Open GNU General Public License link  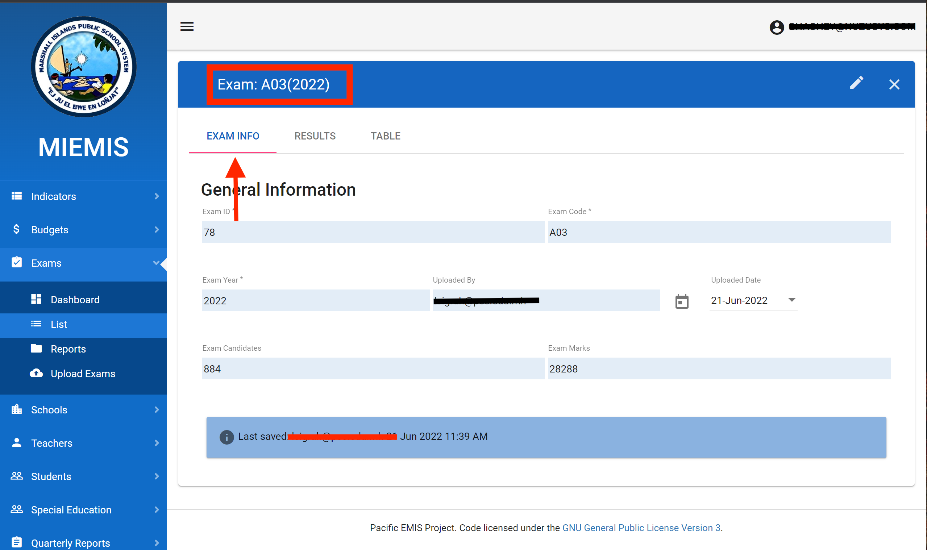pyautogui.click(x=641, y=528)
